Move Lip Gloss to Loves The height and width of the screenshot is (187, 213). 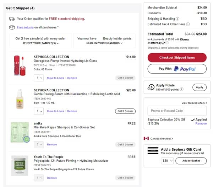(55, 78)
